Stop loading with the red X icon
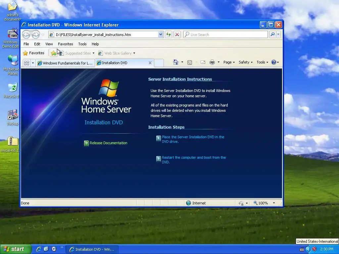This screenshot has height=254, width=339. pos(177,34)
